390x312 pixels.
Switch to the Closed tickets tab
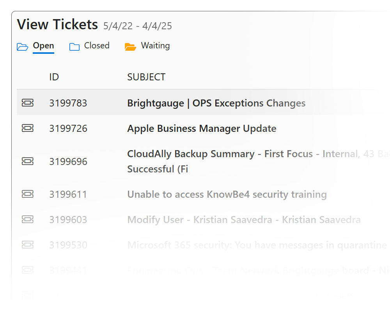[97, 46]
